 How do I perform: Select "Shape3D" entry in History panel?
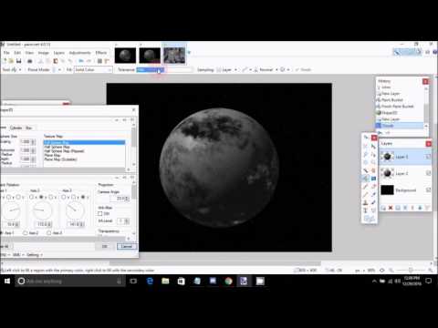[390, 113]
